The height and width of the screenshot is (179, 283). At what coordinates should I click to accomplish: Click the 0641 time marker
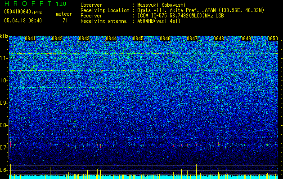tap(30, 38)
